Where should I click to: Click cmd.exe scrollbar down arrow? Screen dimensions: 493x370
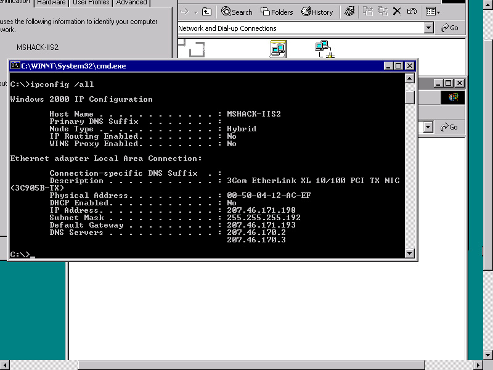point(410,253)
